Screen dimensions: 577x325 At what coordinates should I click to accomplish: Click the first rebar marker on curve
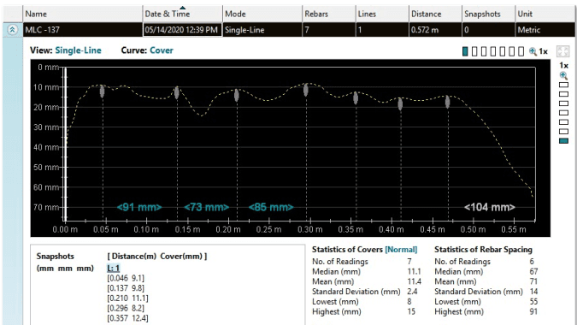(x=103, y=92)
